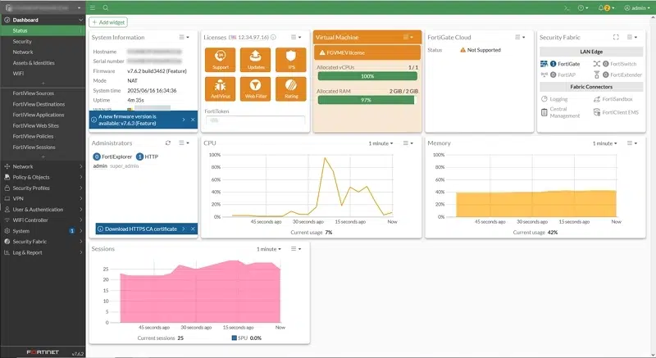This screenshot has width=656, height=358.
Task: Click the Download HTTPS CA certificate link
Action: coord(139,229)
